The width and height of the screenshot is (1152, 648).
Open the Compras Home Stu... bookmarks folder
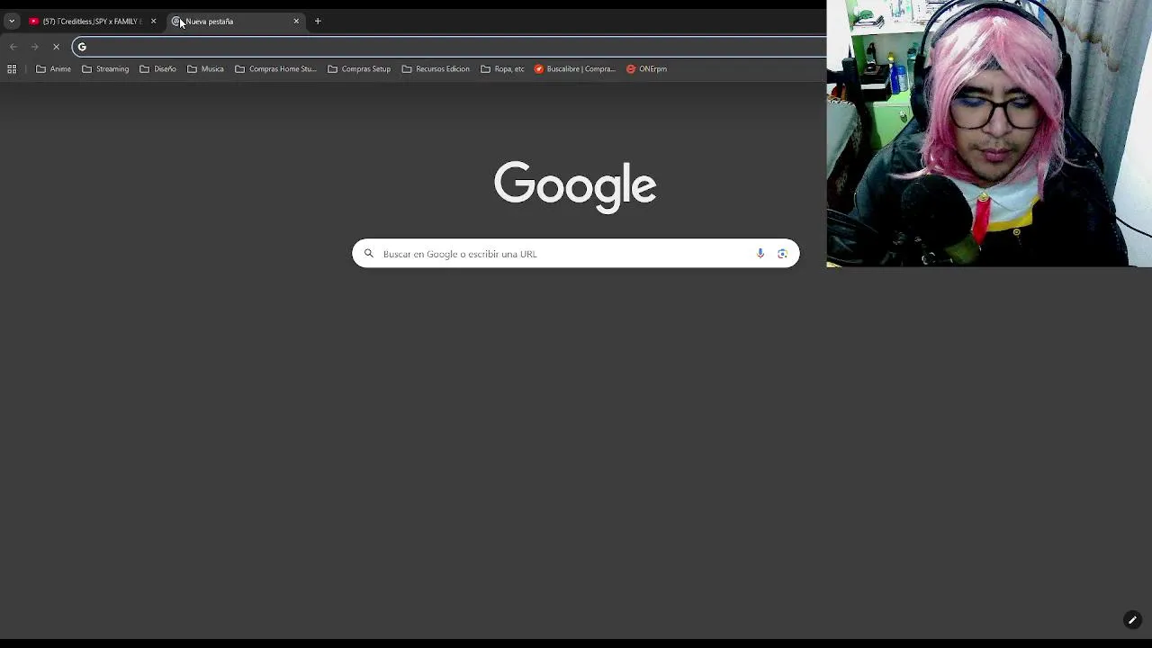click(275, 68)
